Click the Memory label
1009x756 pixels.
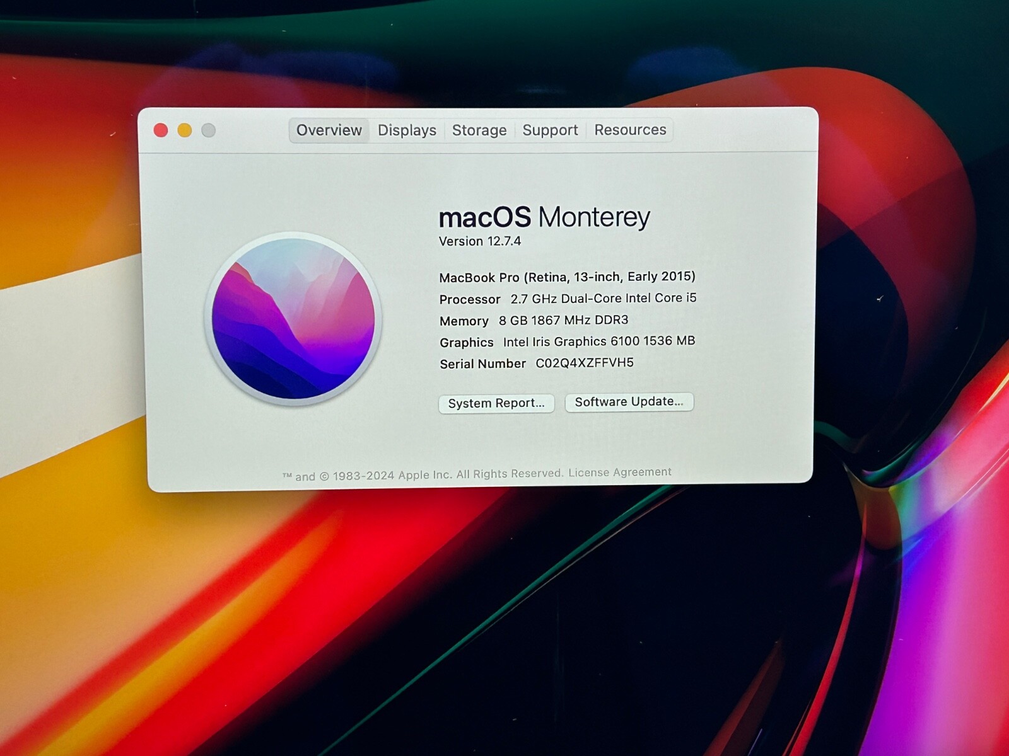464,321
